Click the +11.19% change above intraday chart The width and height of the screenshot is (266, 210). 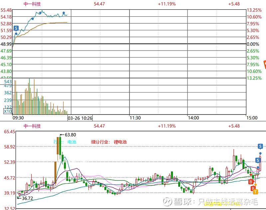tap(167, 4)
